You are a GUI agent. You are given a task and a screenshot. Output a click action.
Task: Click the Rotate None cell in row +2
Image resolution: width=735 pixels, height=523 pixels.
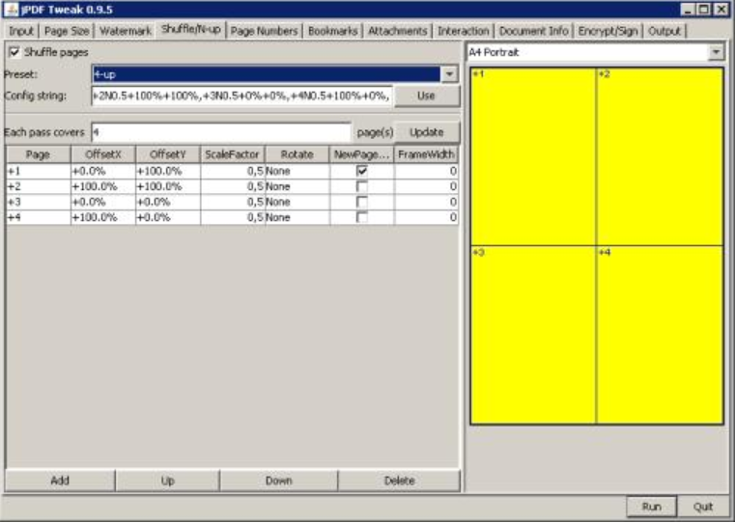tap(297, 186)
